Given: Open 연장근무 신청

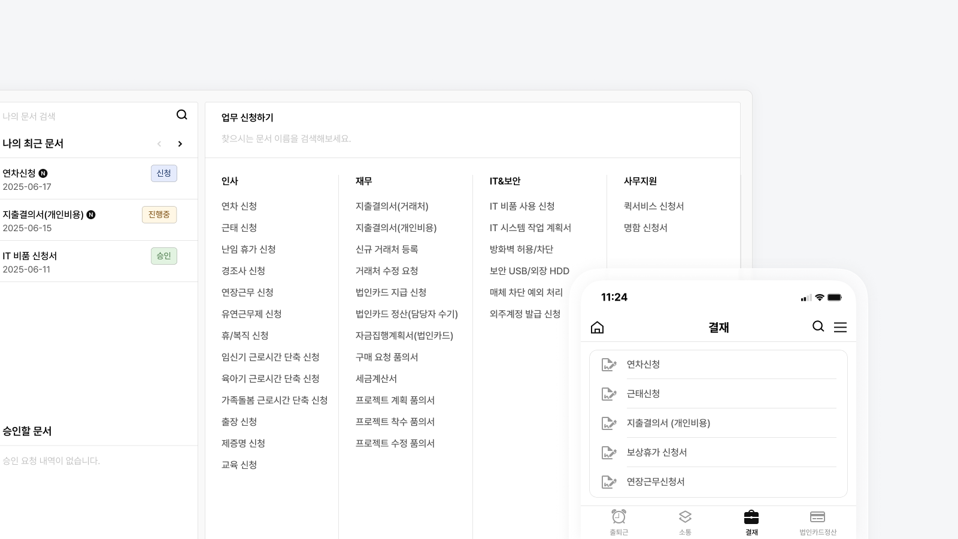Looking at the screenshot, I should coord(247,292).
